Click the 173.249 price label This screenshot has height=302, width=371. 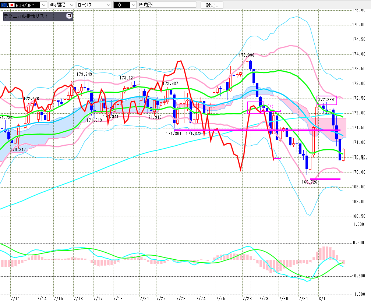click(x=84, y=74)
